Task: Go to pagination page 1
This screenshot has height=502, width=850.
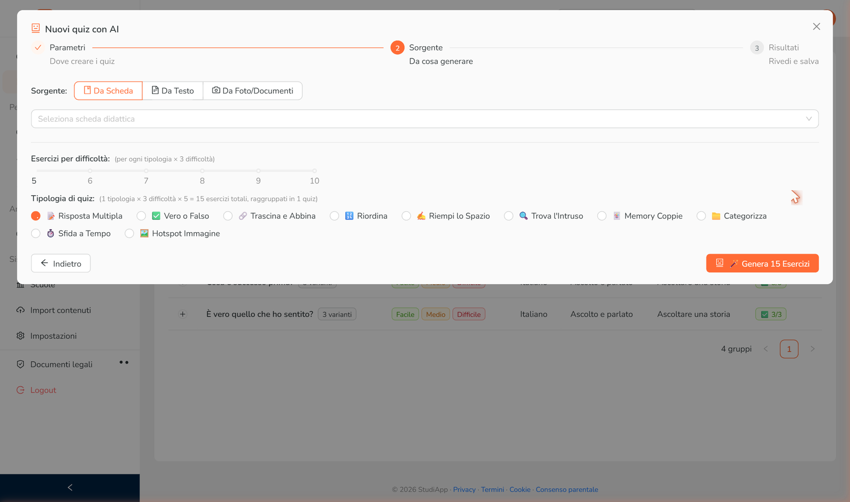Action: (789, 349)
